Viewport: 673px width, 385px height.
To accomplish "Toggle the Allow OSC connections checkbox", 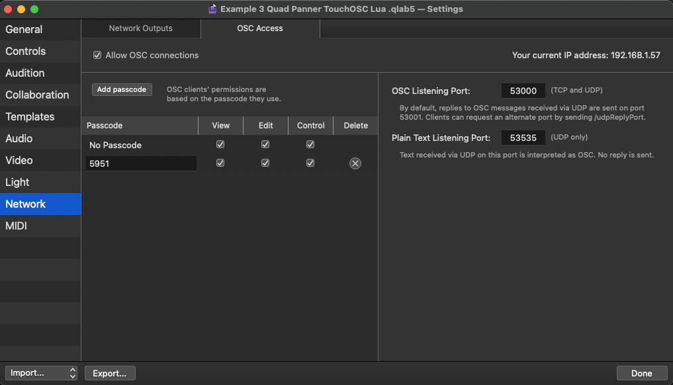I will coord(98,56).
